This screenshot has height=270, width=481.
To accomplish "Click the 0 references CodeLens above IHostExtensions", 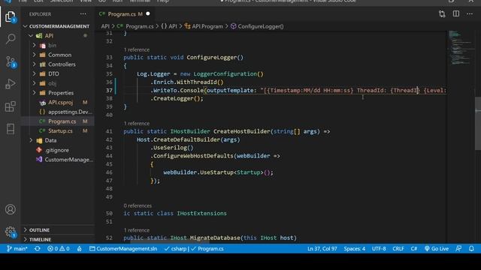I will [x=138, y=205].
